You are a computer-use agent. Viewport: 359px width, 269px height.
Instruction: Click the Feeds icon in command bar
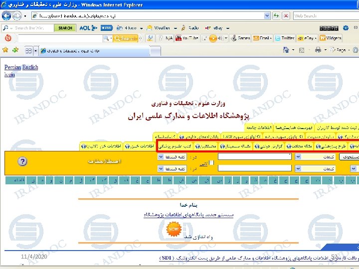pyautogui.click(x=302, y=50)
